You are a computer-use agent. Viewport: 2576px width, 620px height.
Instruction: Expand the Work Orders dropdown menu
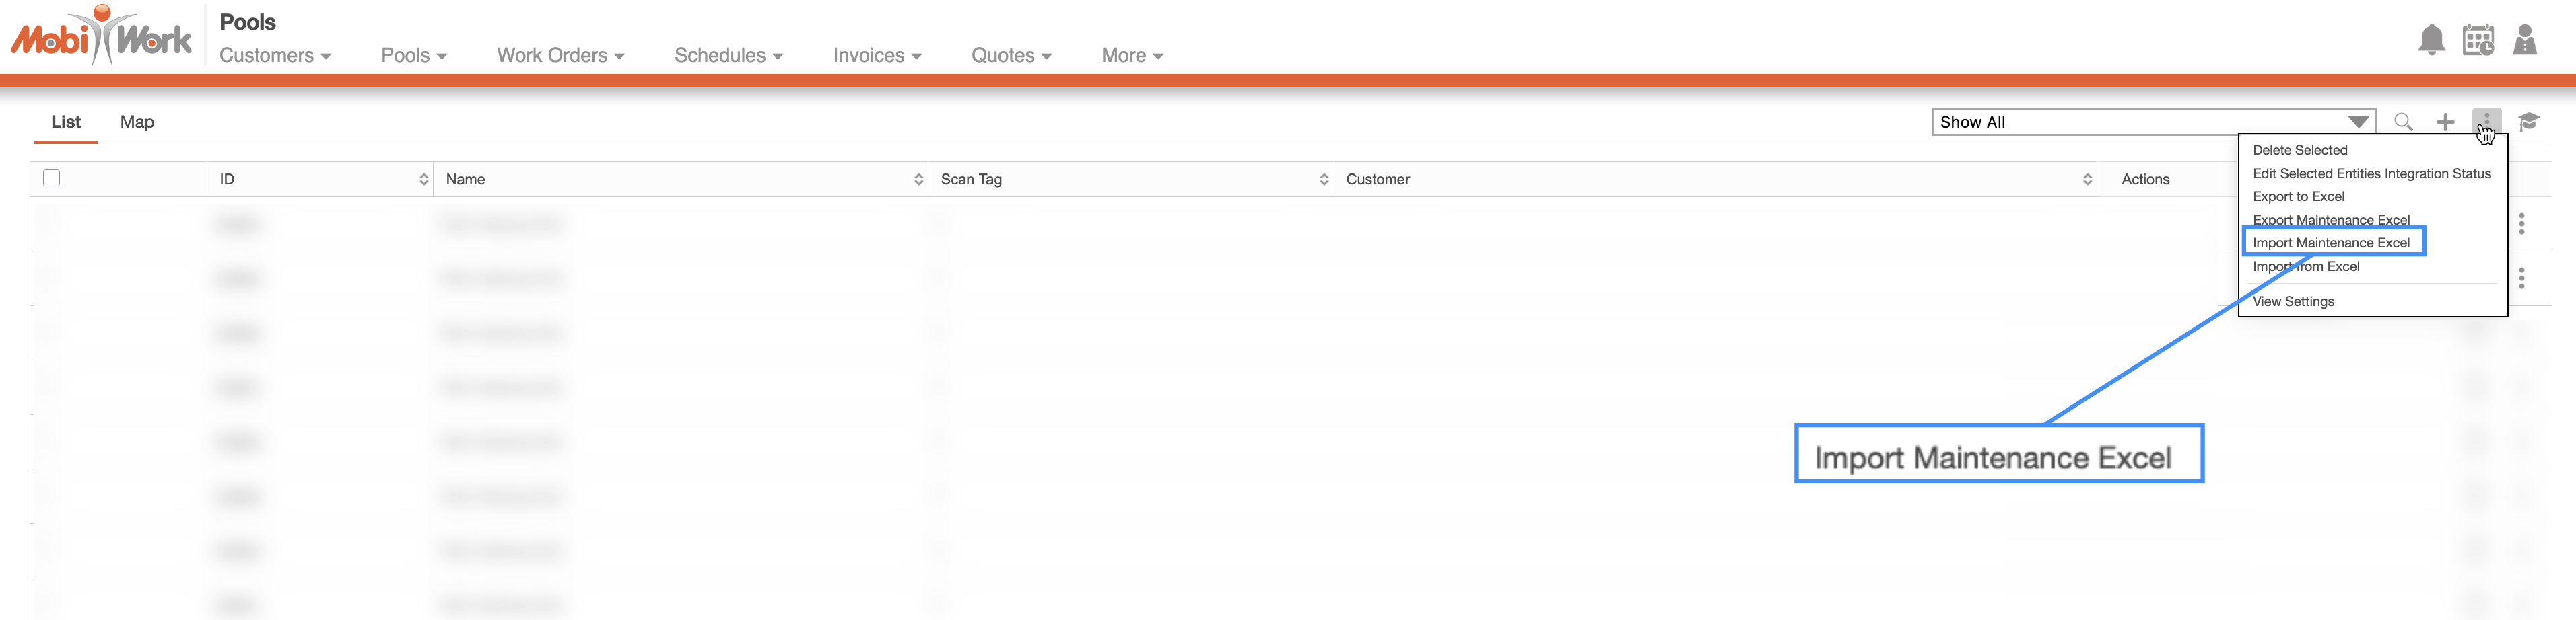tap(560, 56)
